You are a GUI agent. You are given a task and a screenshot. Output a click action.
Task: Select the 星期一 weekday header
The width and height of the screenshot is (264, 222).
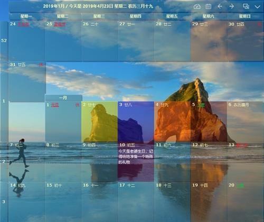tap(26, 16)
